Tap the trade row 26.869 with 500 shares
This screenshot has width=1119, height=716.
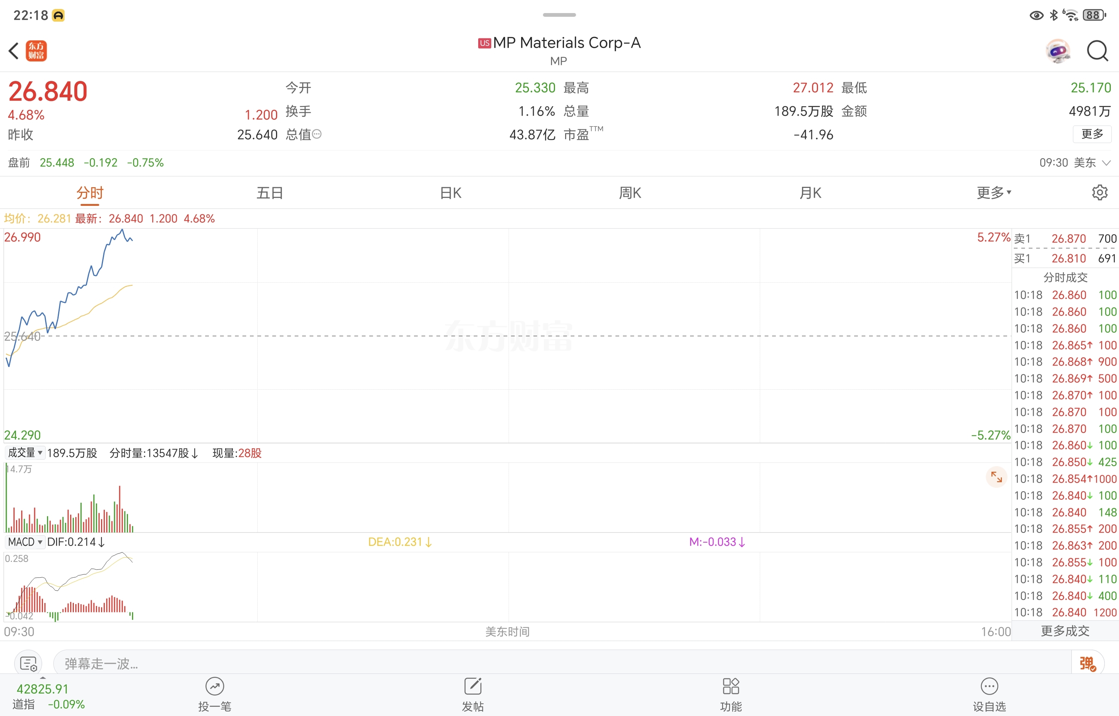pos(1065,379)
